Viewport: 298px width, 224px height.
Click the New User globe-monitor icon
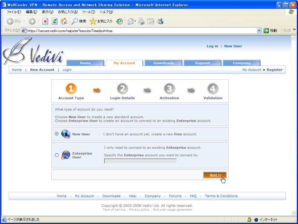pyautogui.click(x=66, y=134)
